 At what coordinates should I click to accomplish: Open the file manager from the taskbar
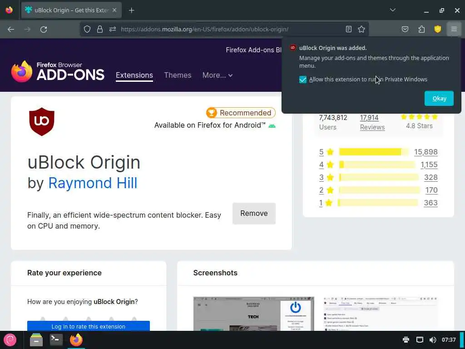tap(36, 340)
